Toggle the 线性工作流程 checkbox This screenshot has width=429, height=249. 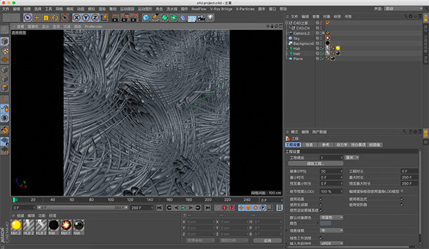[321, 237]
